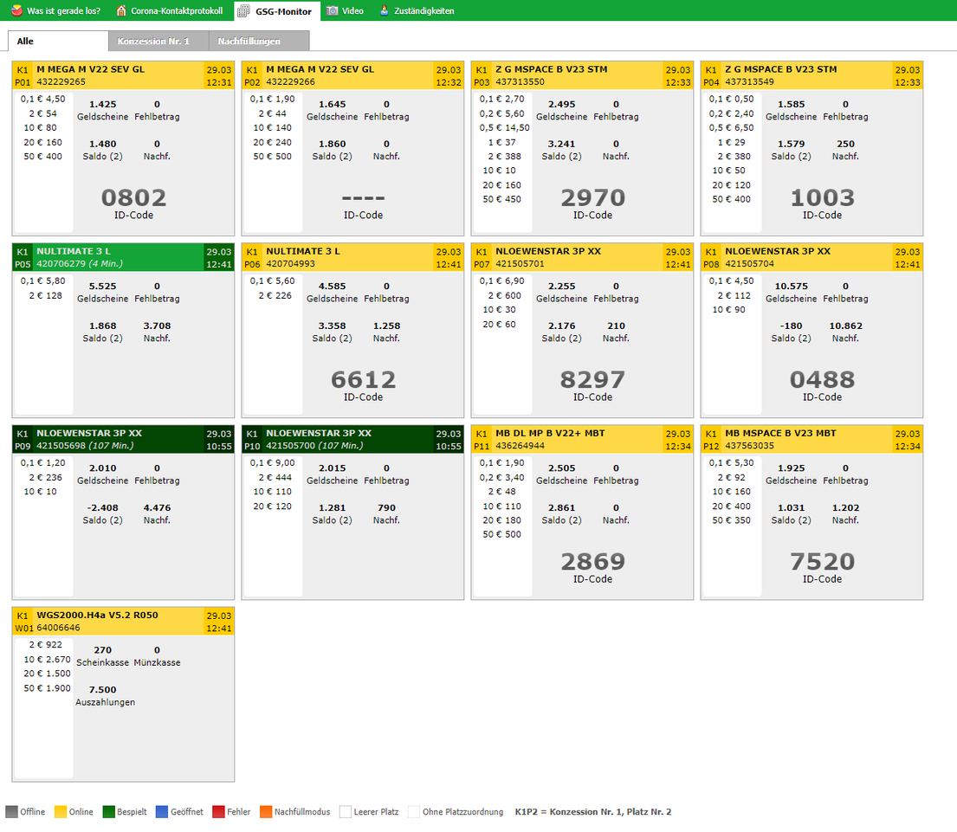The width and height of the screenshot is (957, 832).
Task: Select dark green P09 header 421505698
Action: [123, 439]
